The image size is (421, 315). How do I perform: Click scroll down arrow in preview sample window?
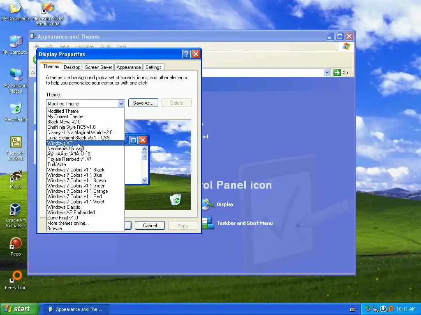(x=144, y=180)
